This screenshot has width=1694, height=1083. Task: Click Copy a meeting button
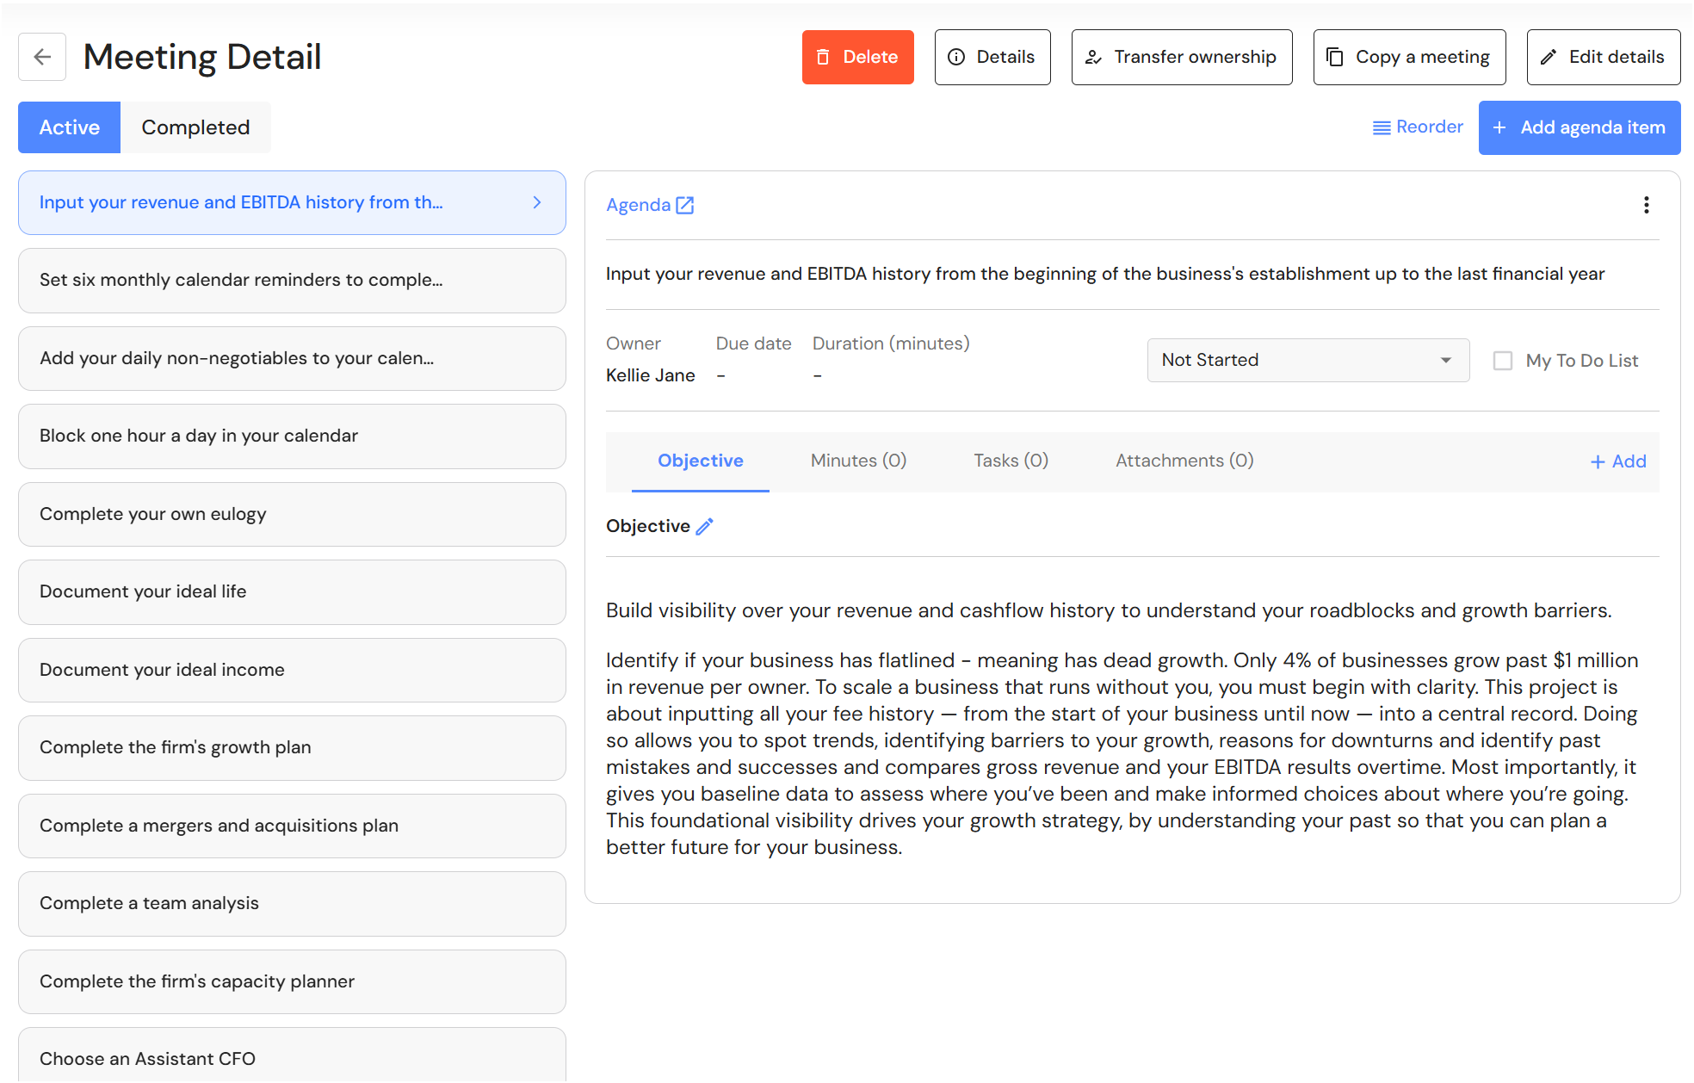pyautogui.click(x=1408, y=57)
